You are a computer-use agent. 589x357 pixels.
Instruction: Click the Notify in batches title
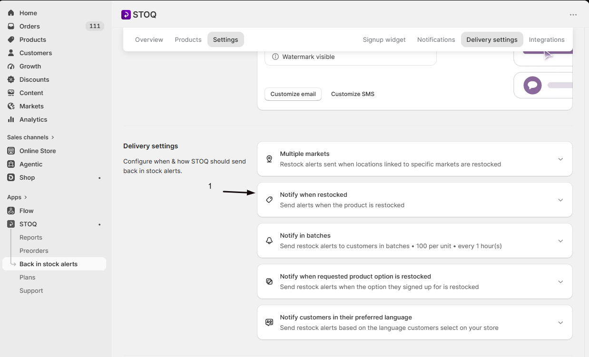305,236
